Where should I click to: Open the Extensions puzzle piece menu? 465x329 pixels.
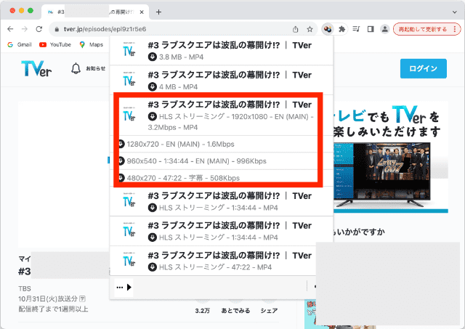342,29
